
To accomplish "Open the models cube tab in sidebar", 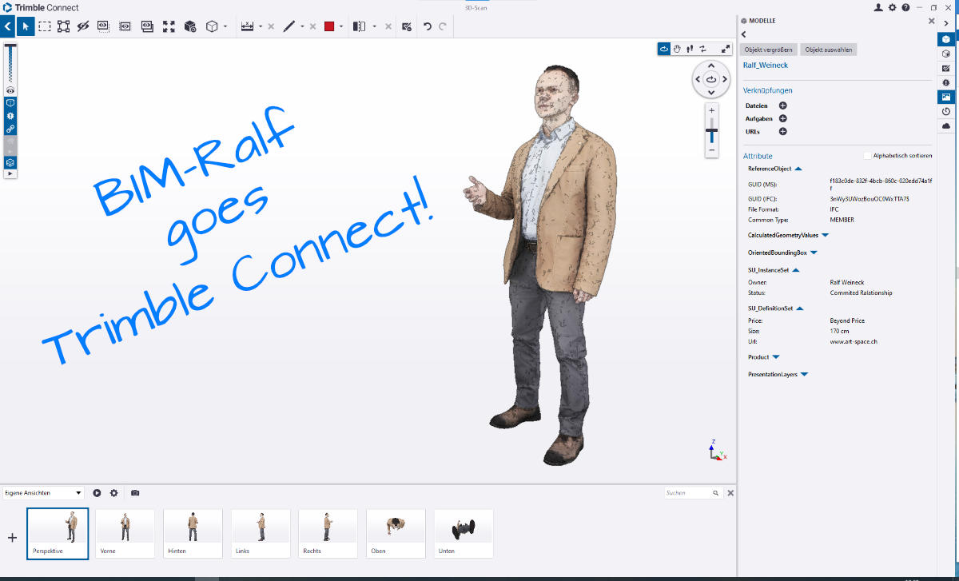I will (946, 38).
